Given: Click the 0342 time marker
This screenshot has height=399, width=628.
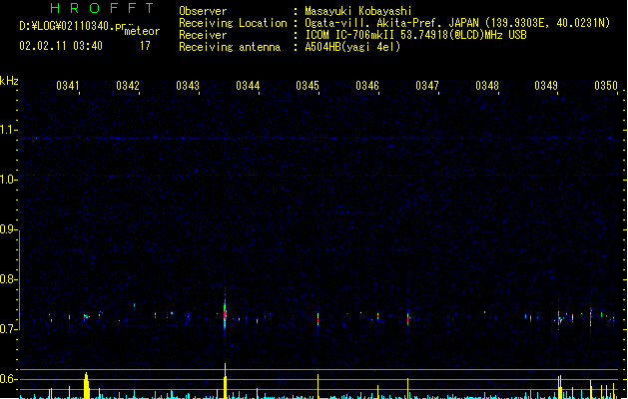Looking at the screenshot, I should click(x=128, y=86).
